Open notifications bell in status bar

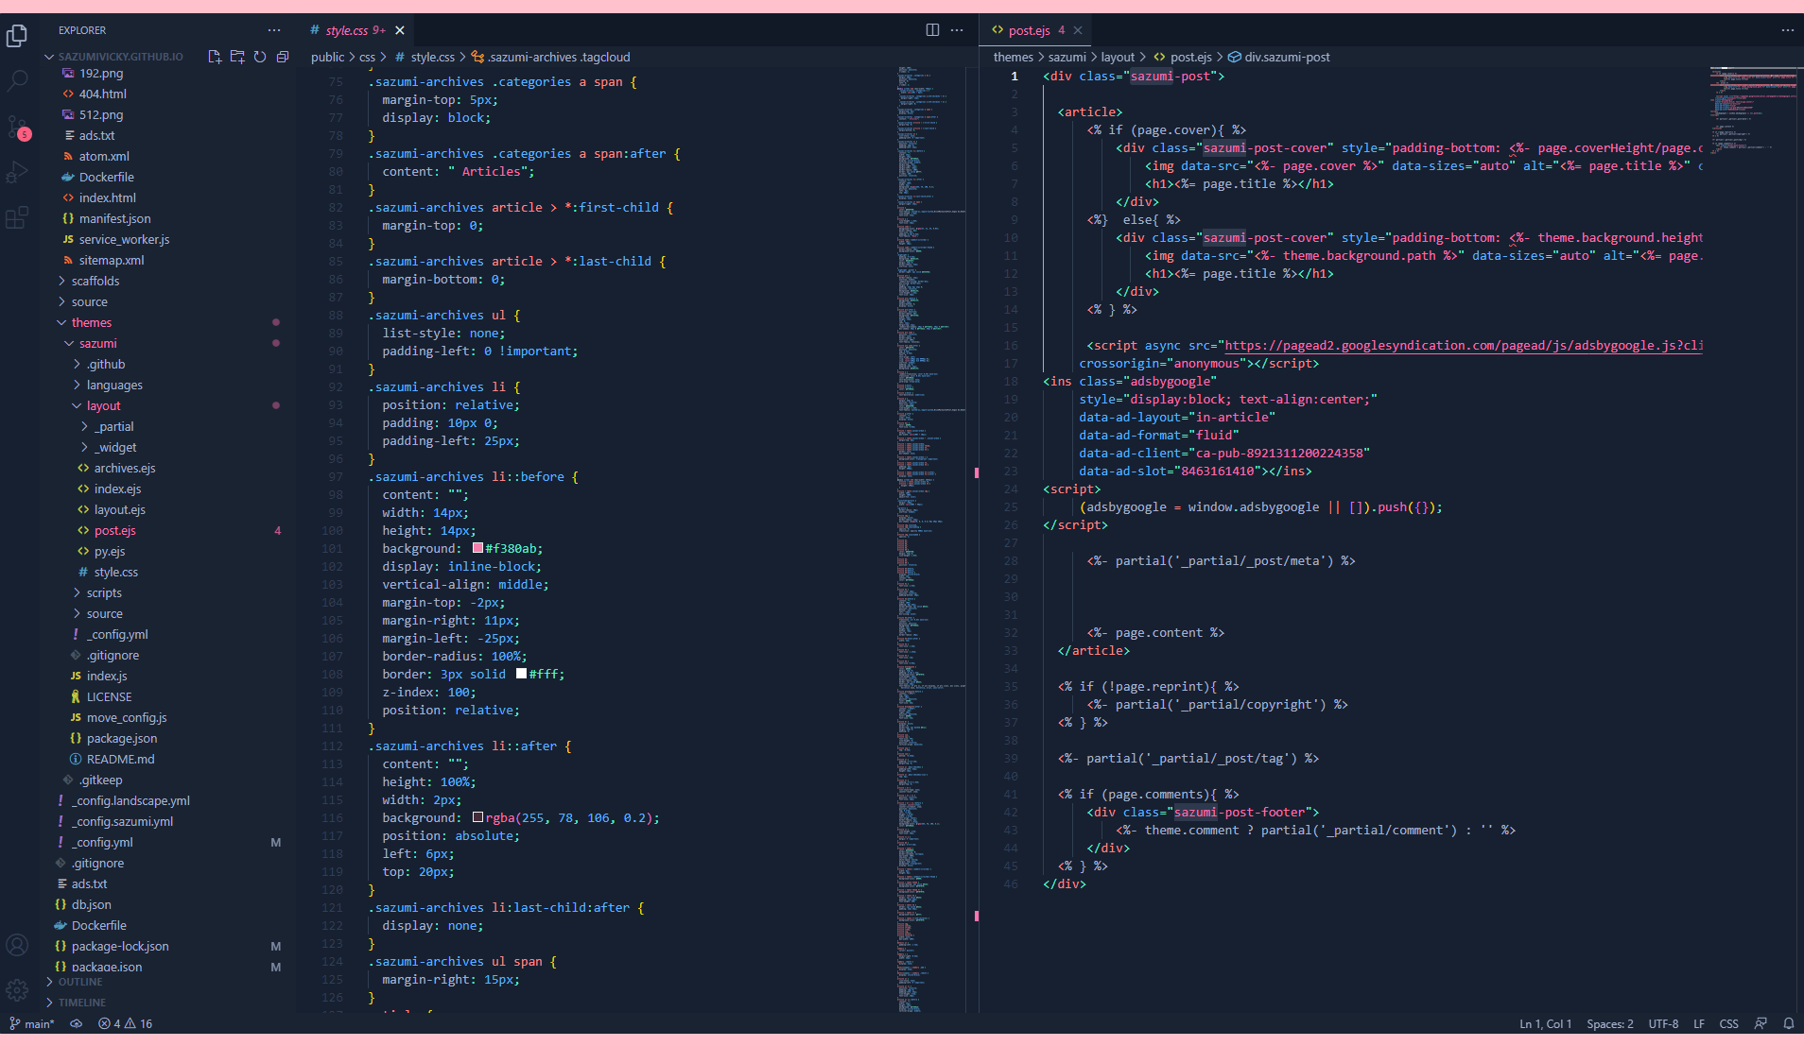coord(1788,1023)
